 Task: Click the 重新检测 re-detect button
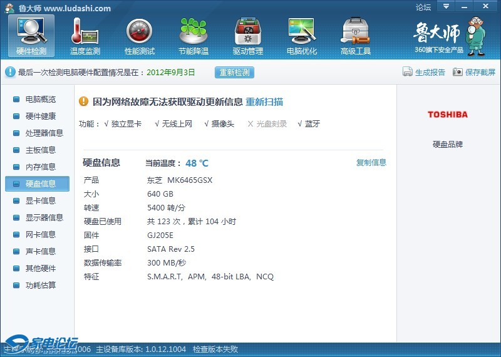pos(234,72)
